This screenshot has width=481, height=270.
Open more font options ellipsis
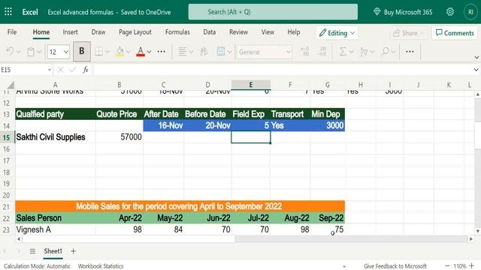click(161, 52)
